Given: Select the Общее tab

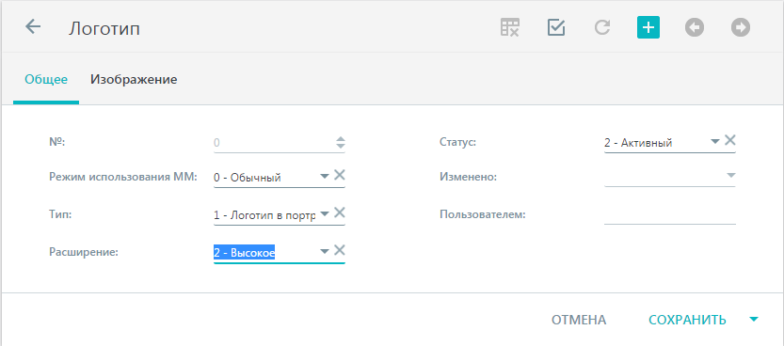Looking at the screenshot, I should coord(46,79).
